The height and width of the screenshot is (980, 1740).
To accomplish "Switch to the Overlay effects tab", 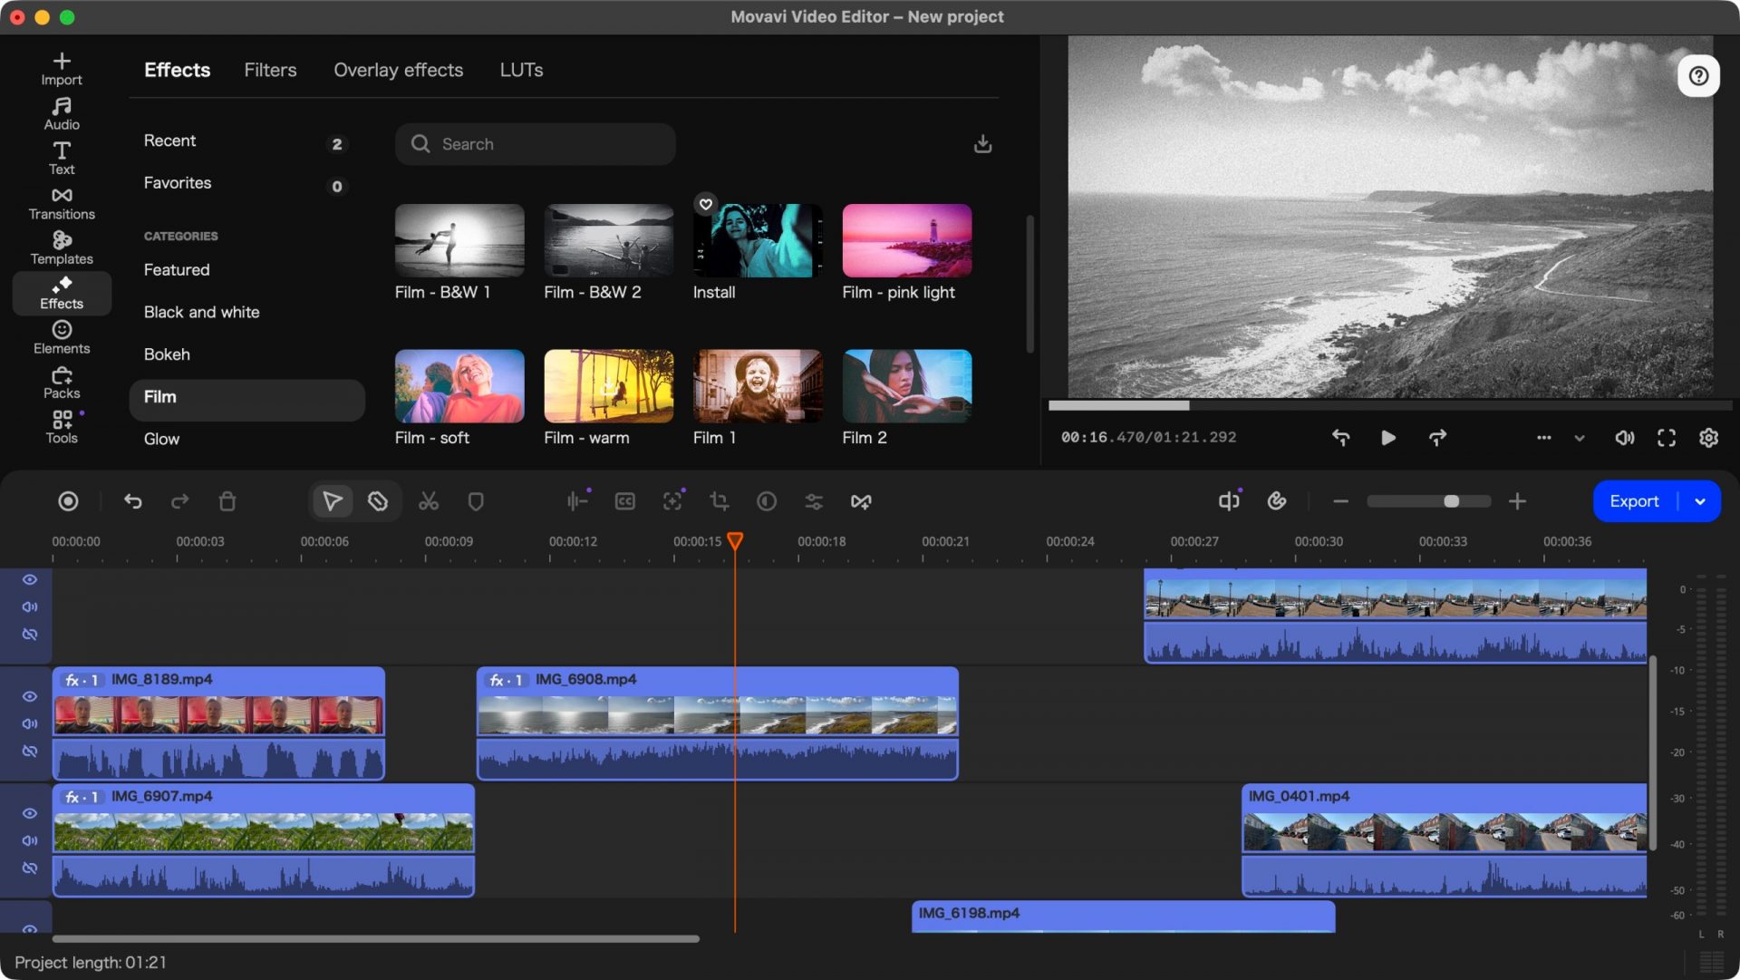I will point(398,70).
